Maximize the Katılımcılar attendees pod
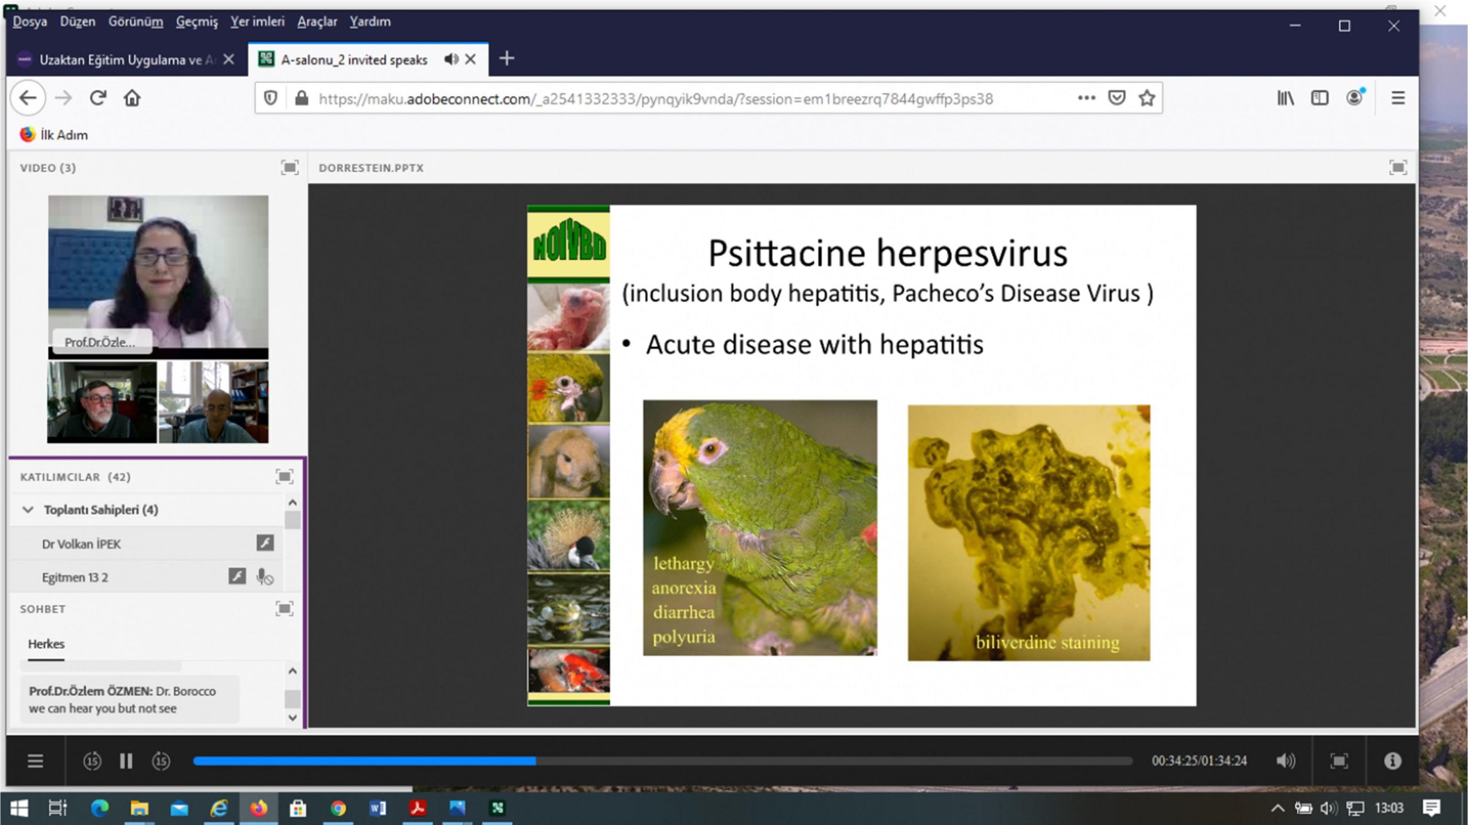Screen dimensions: 1468x825 click(x=284, y=476)
